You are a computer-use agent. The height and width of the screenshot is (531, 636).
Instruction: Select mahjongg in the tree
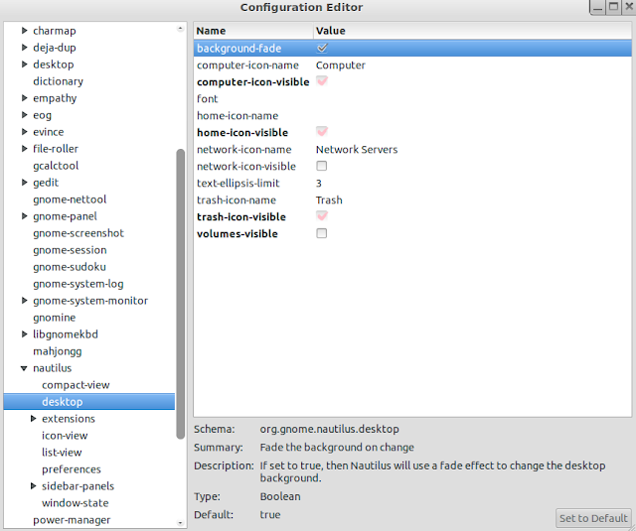point(58,351)
